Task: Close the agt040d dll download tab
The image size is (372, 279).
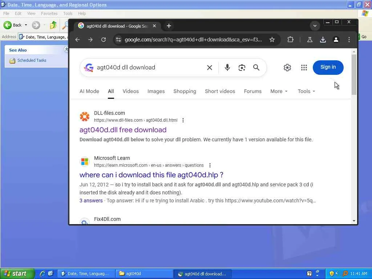Action: [x=154, y=26]
